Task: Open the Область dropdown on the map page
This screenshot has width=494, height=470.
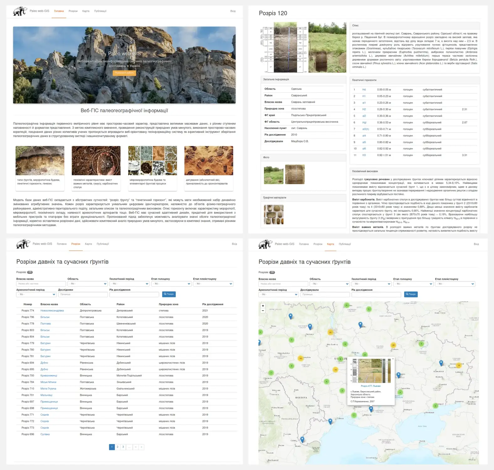Action: pyautogui.click(x=329, y=284)
